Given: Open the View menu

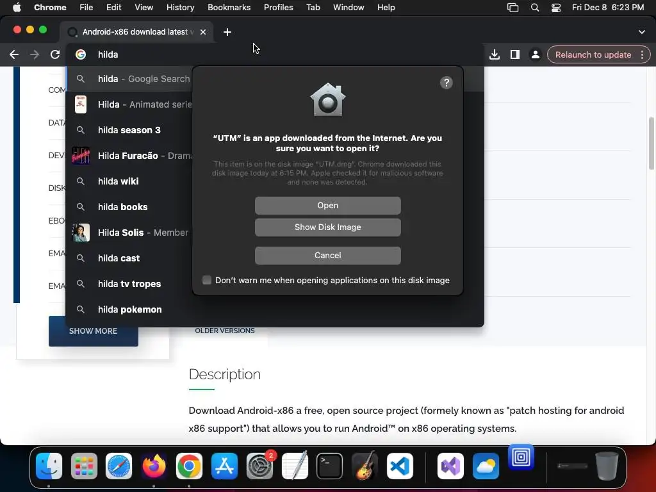Looking at the screenshot, I should [x=144, y=7].
